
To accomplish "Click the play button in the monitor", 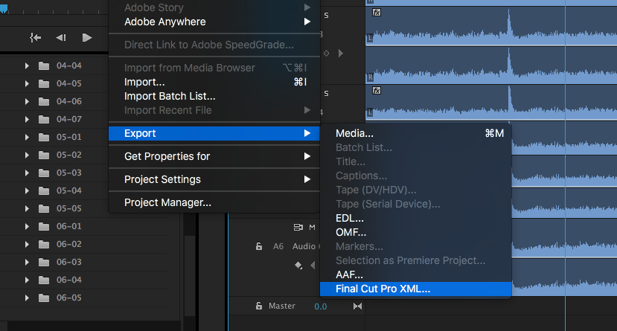I will click(87, 38).
